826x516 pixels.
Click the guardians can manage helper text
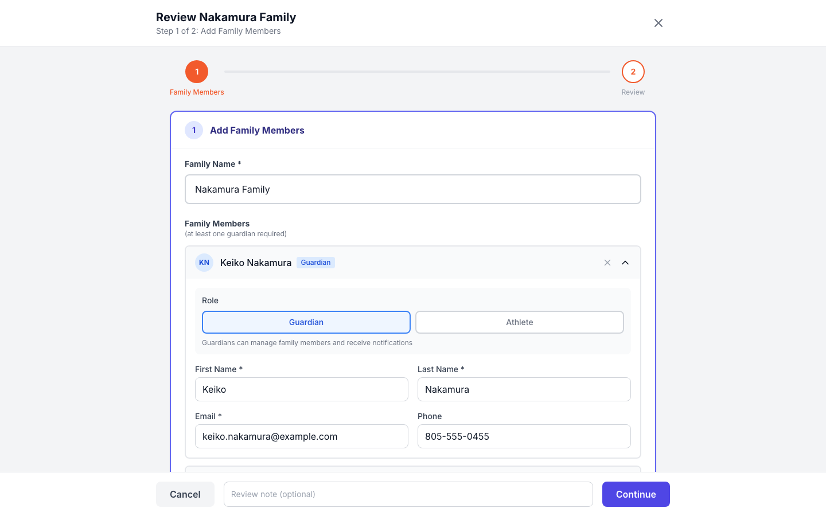click(x=307, y=343)
